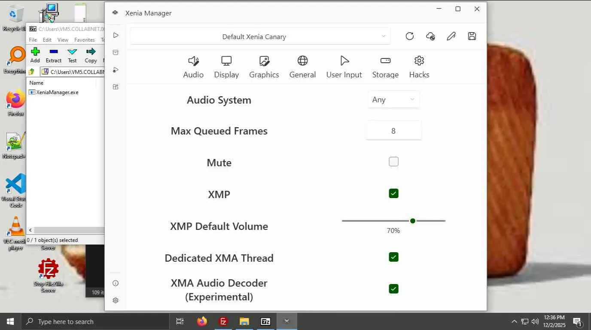The height and width of the screenshot is (330, 591).
Task: Select the Recycle Bin desktop icon
Action: coord(14,17)
